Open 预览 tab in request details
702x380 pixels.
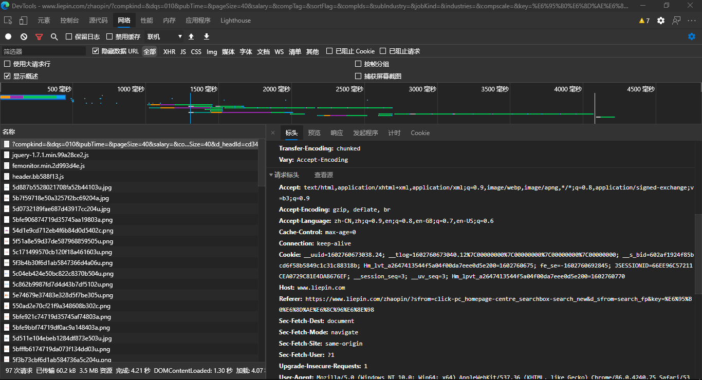click(314, 132)
